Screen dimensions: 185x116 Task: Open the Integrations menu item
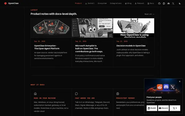pyautogui.click(x=116, y=3)
